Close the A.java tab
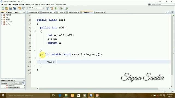 pos(65,13)
